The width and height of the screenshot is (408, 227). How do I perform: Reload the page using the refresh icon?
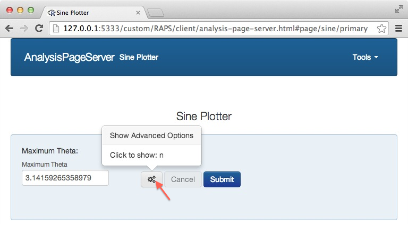pyautogui.click(x=39, y=29)
